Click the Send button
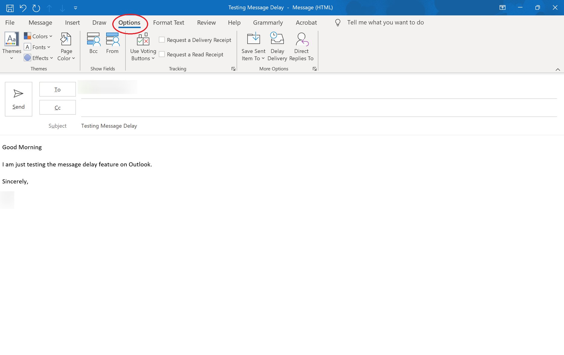 (18, 99)
